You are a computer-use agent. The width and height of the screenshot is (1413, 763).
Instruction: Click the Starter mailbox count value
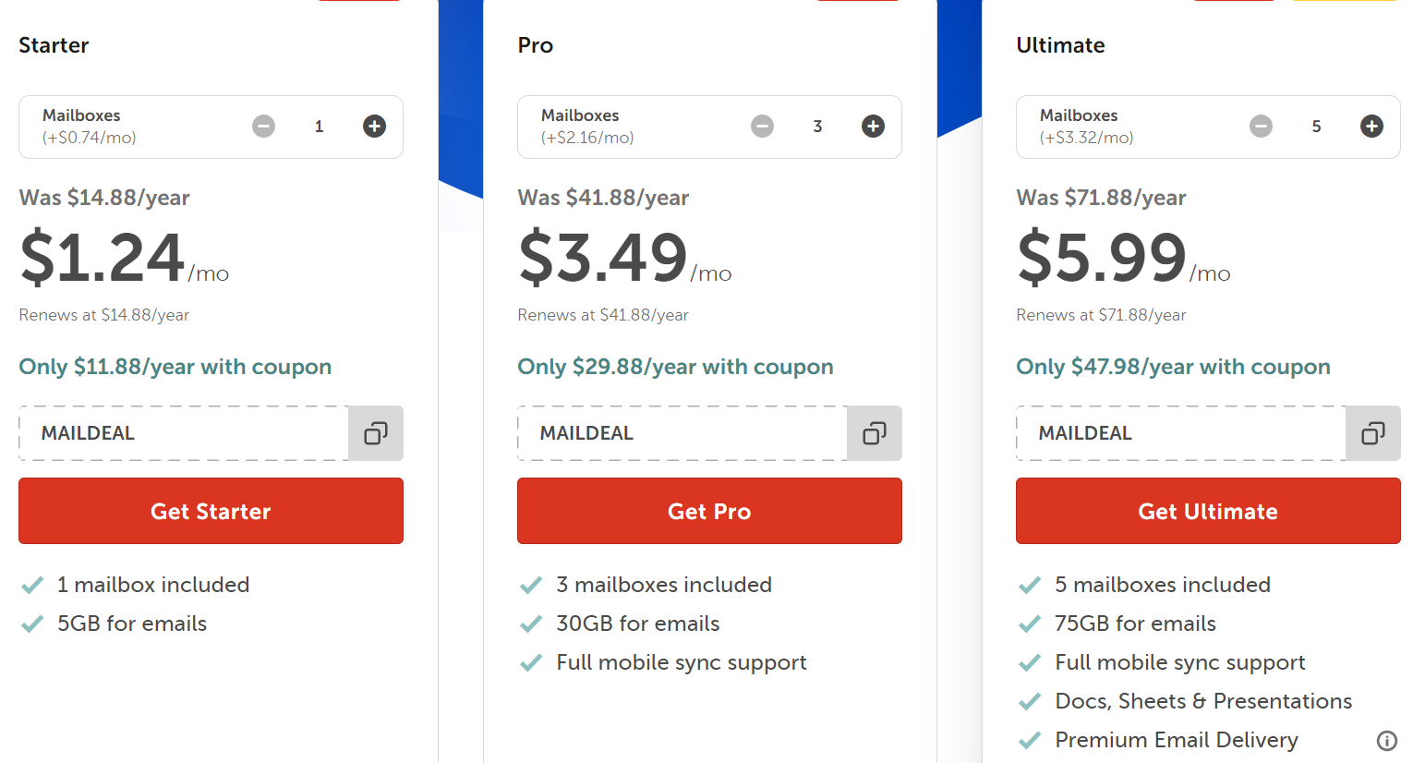coord(319,127)
